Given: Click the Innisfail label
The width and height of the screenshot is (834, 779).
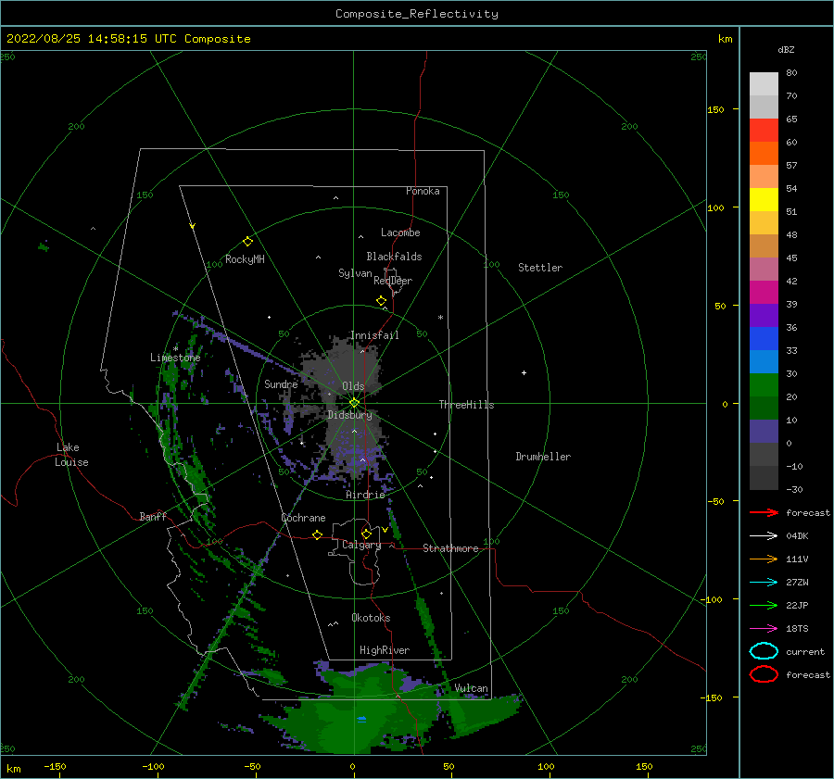Looking at the screenshot, I should point(374,335).
